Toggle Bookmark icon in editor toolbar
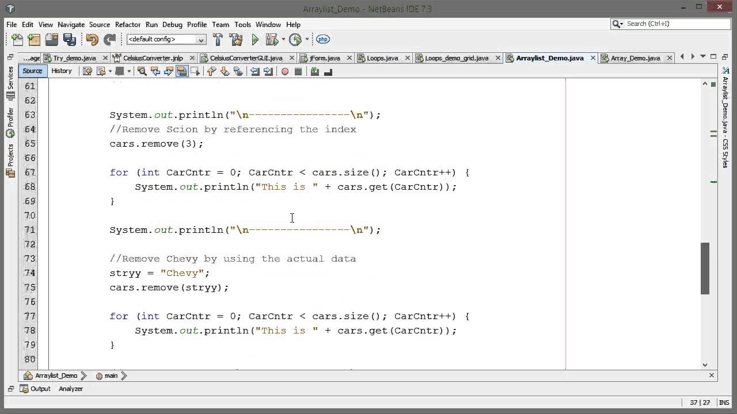This screenshot has width=737, height=414. coord(238,71)
